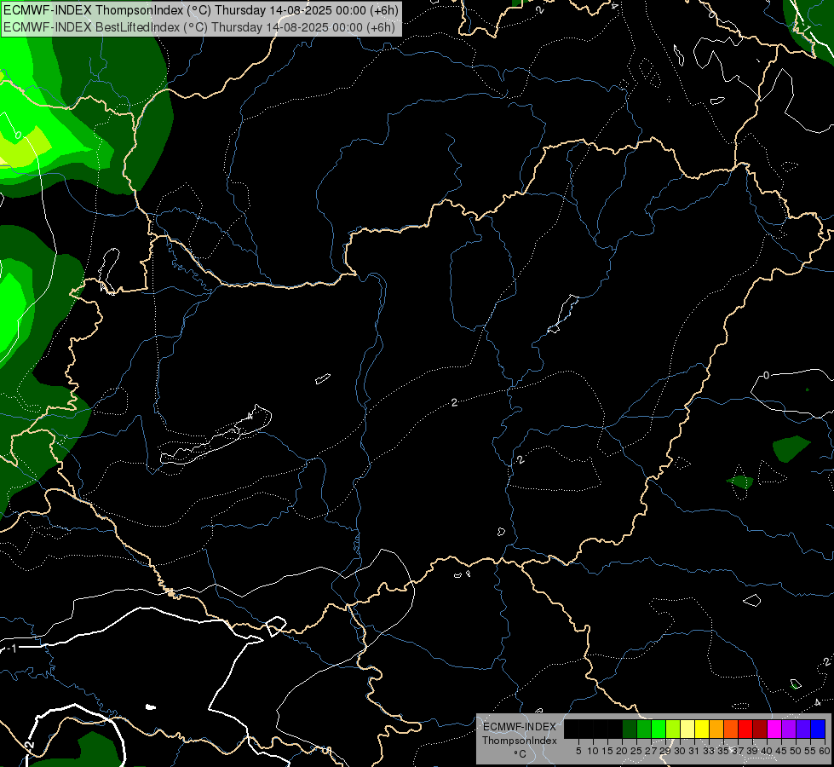The image size is (834, 767).
Task: Select the pale yellow 30–31 legend swatch
Action: tap(688, 729)
